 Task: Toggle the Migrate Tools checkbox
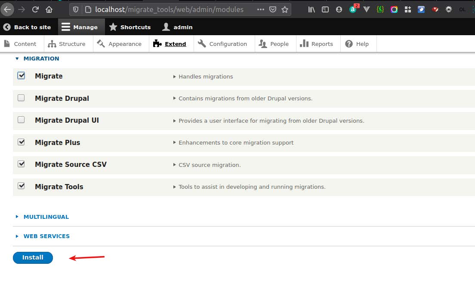21,186
